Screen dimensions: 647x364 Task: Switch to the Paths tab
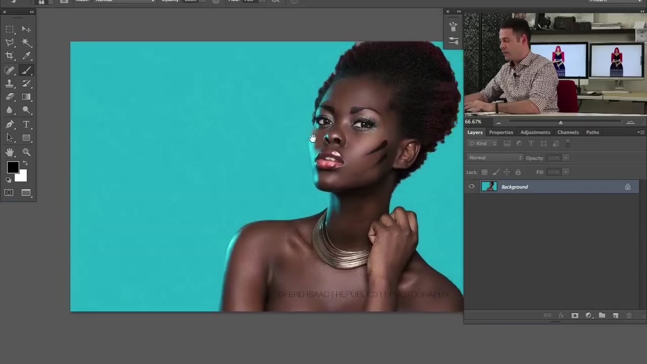pyautogui.click(x=593, y=132)
